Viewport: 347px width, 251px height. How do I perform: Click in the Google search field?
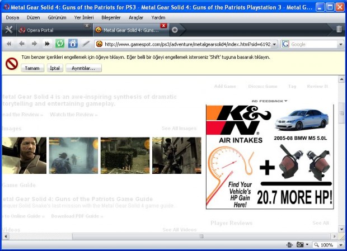[x=313, y=44]
